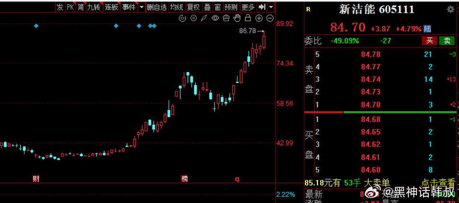Viewport: 459px width, 203px height.
Task: Toggle the chart lock icon
Action: 248,18
